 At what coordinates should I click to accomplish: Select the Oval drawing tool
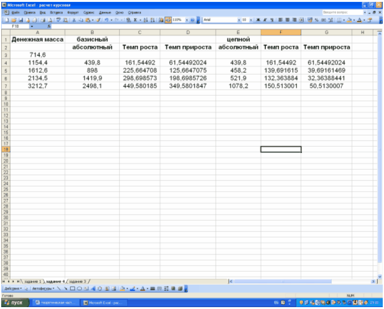(80, 288)
